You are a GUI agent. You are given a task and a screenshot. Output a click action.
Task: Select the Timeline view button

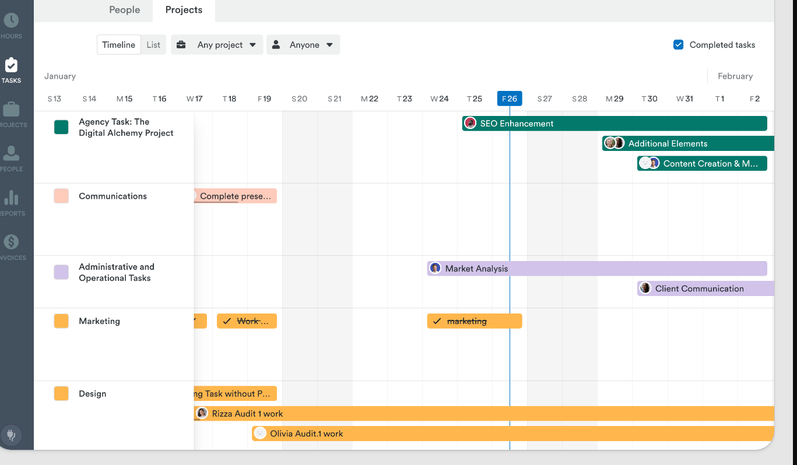118,44
